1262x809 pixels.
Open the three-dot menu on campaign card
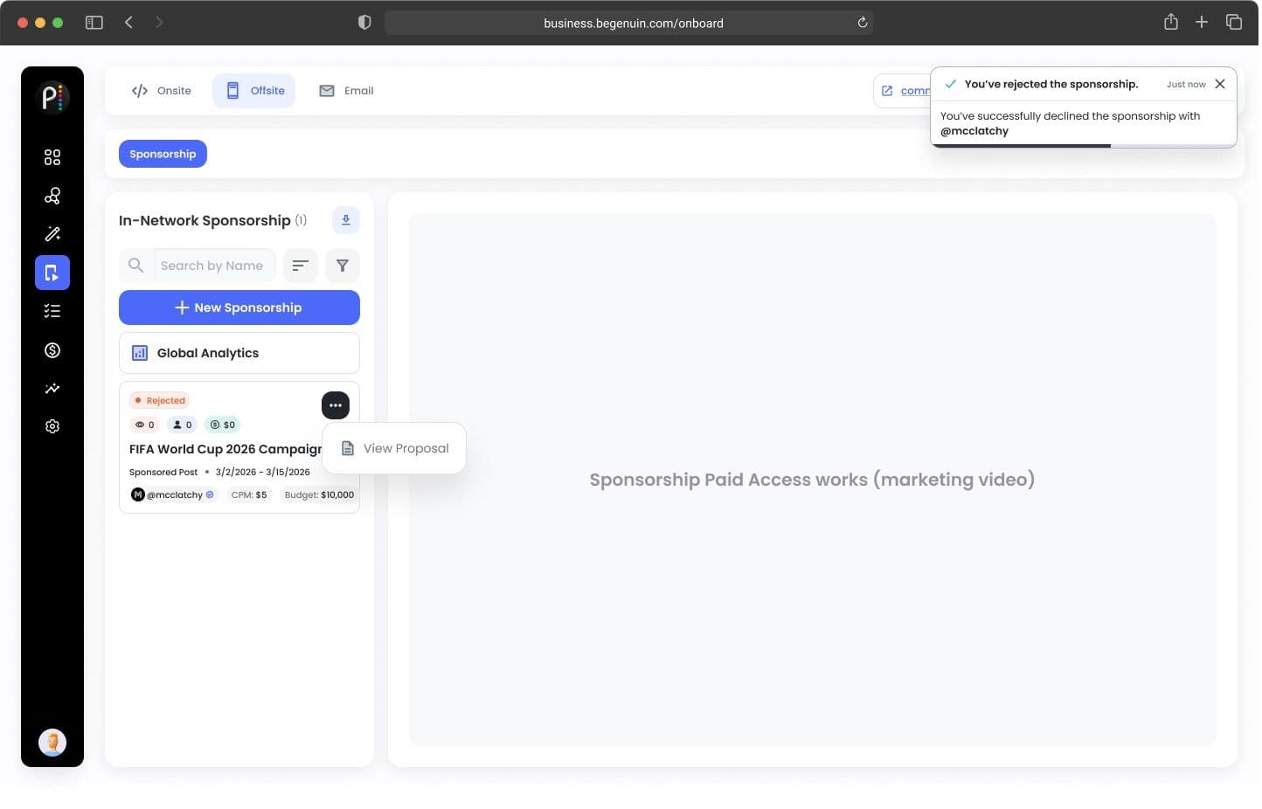pyautogui.click(x=336, y=405)
